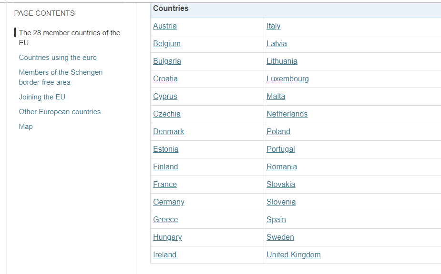Navigate to Countries using the euro
This screenshot has width=441, height=274.
[x=58, y=58]
